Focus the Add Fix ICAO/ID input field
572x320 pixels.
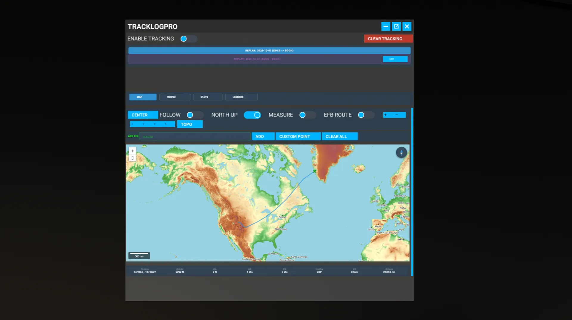[x=195, y=137]
